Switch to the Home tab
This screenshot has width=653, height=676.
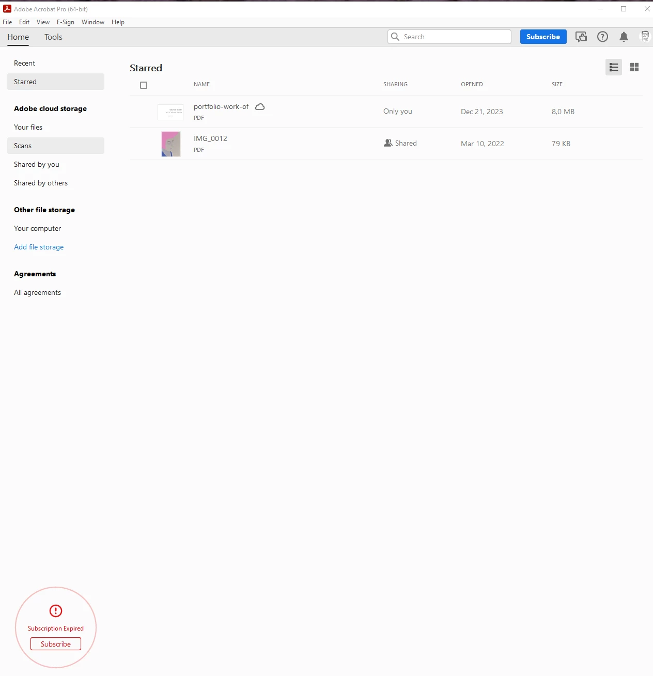click(18, 37)
